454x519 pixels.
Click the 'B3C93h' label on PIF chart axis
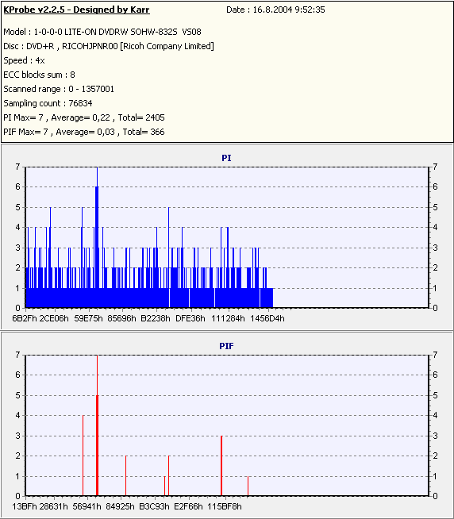[154, 506]
